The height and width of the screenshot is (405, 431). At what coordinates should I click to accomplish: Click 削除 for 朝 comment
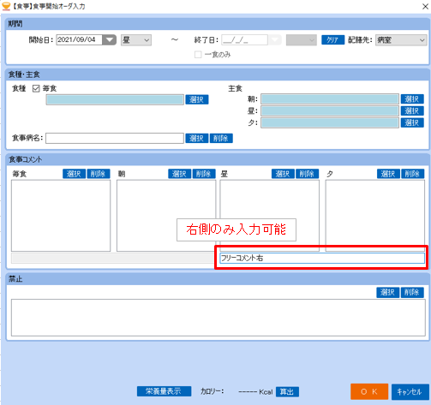204,174
